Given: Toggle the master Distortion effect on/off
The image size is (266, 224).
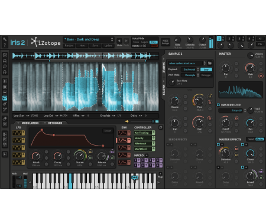Looking at the screenshot, I should click(218, 144).
